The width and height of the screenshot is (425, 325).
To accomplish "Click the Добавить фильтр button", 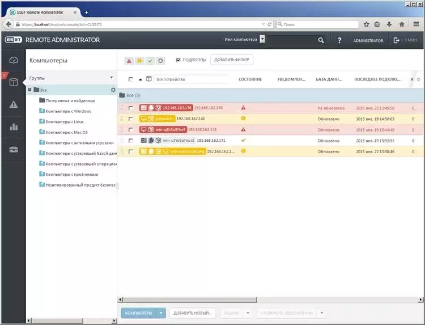I will coord(232,60).
